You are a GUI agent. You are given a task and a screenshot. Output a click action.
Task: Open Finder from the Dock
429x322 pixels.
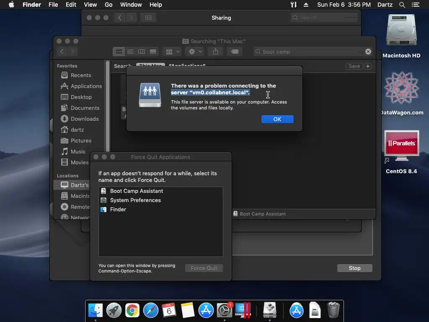point(96,310)
